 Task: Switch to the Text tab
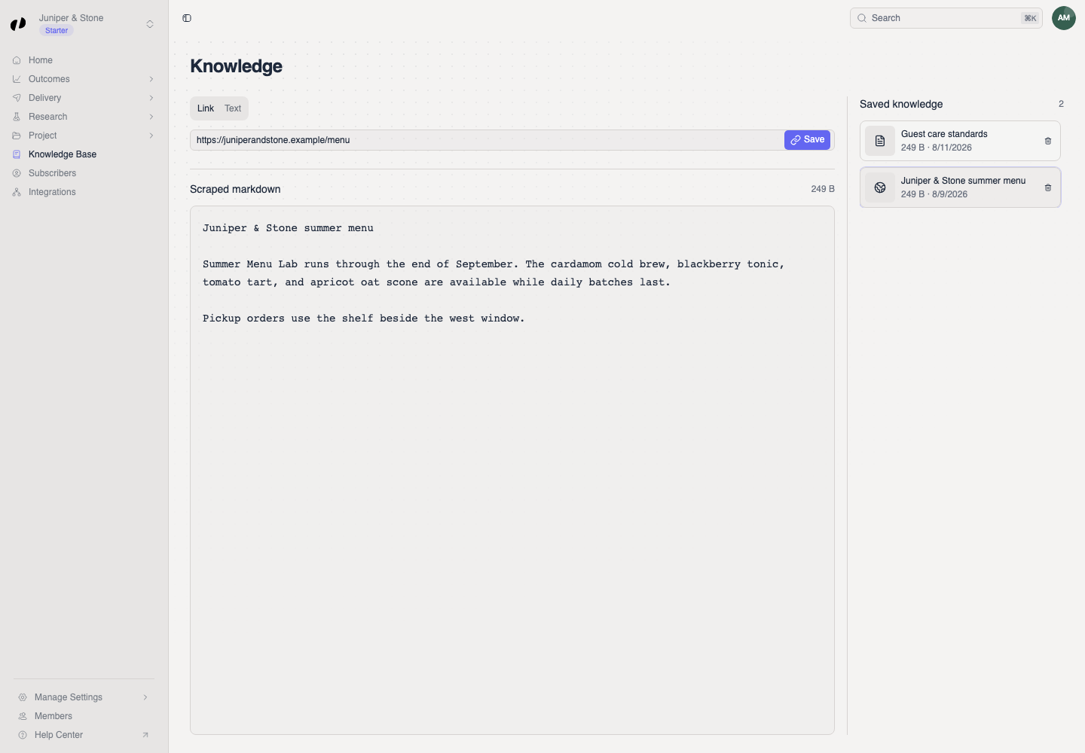tap(233, 108)
